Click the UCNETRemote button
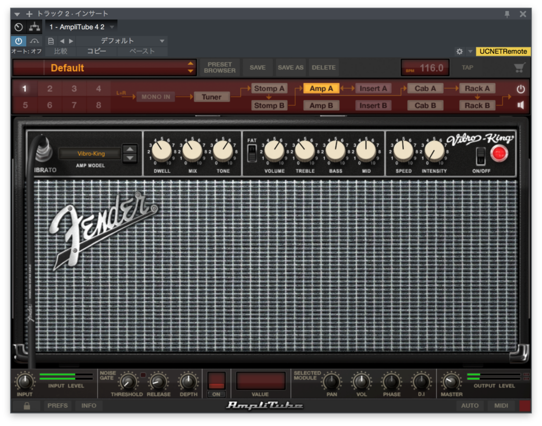This screenshot has height=426, width=542. pos(503,51)
